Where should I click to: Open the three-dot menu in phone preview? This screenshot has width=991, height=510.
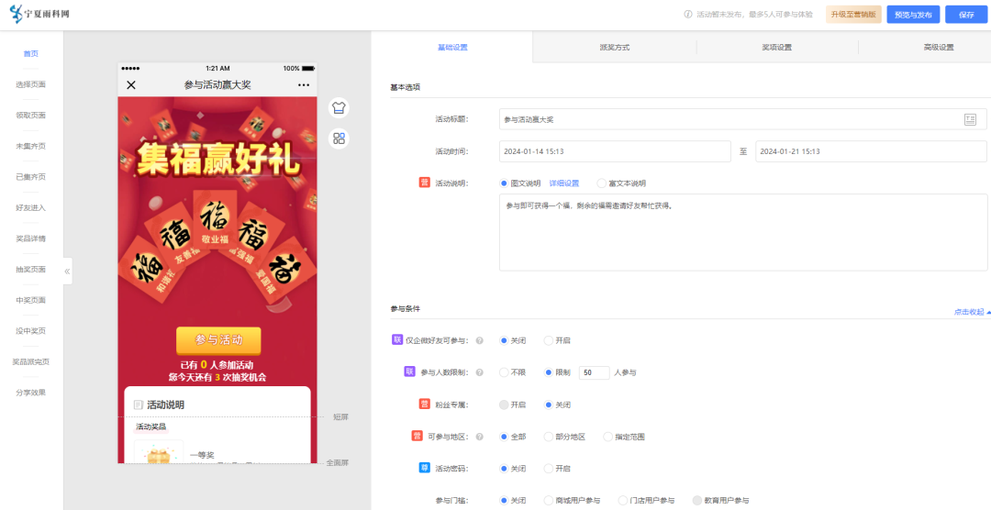304,84
